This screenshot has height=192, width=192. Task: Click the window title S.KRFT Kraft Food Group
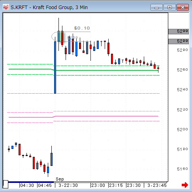point(49,8)
